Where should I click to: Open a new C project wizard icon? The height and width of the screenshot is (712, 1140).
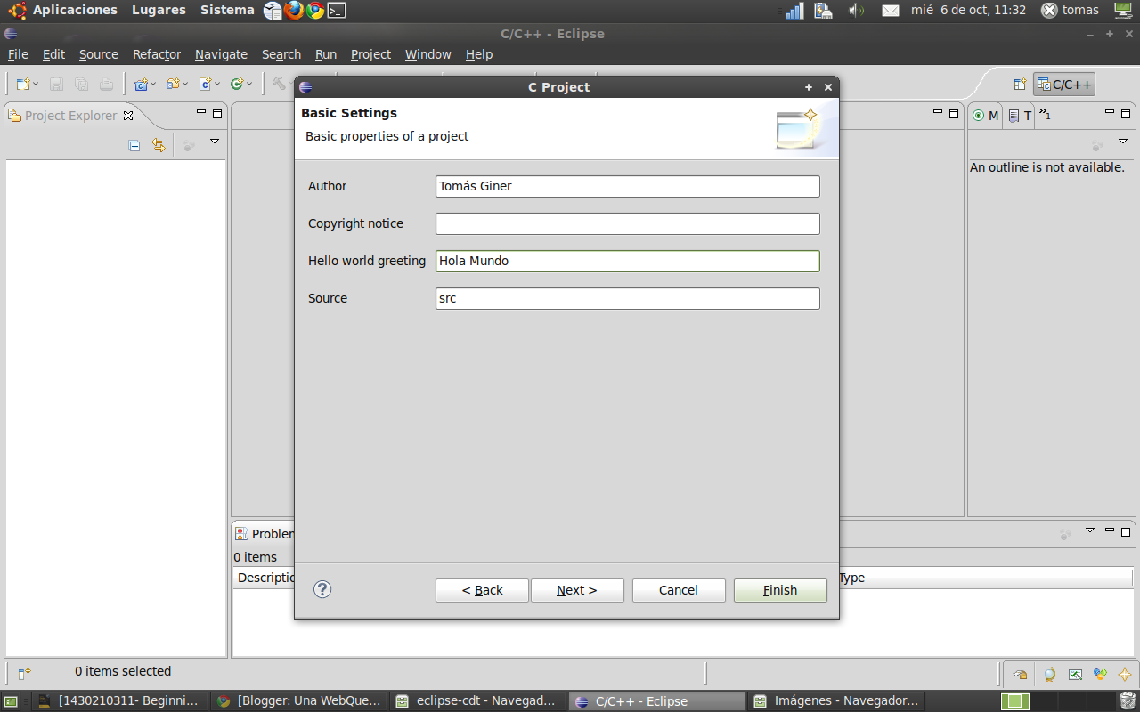coord(142,84)
